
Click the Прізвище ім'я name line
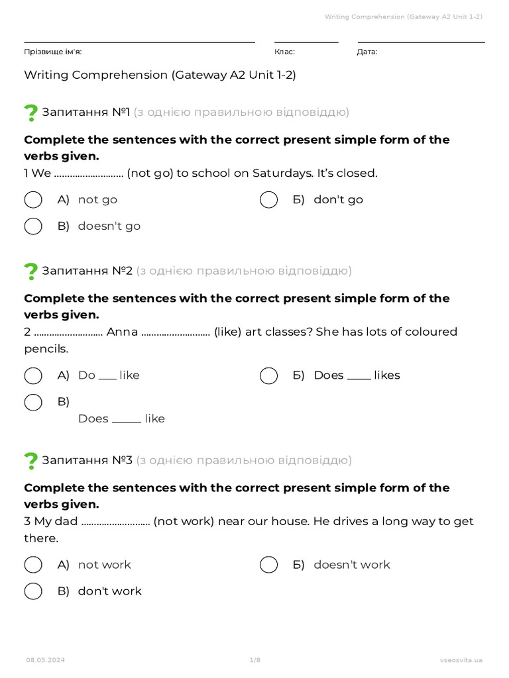coord(139,42)
